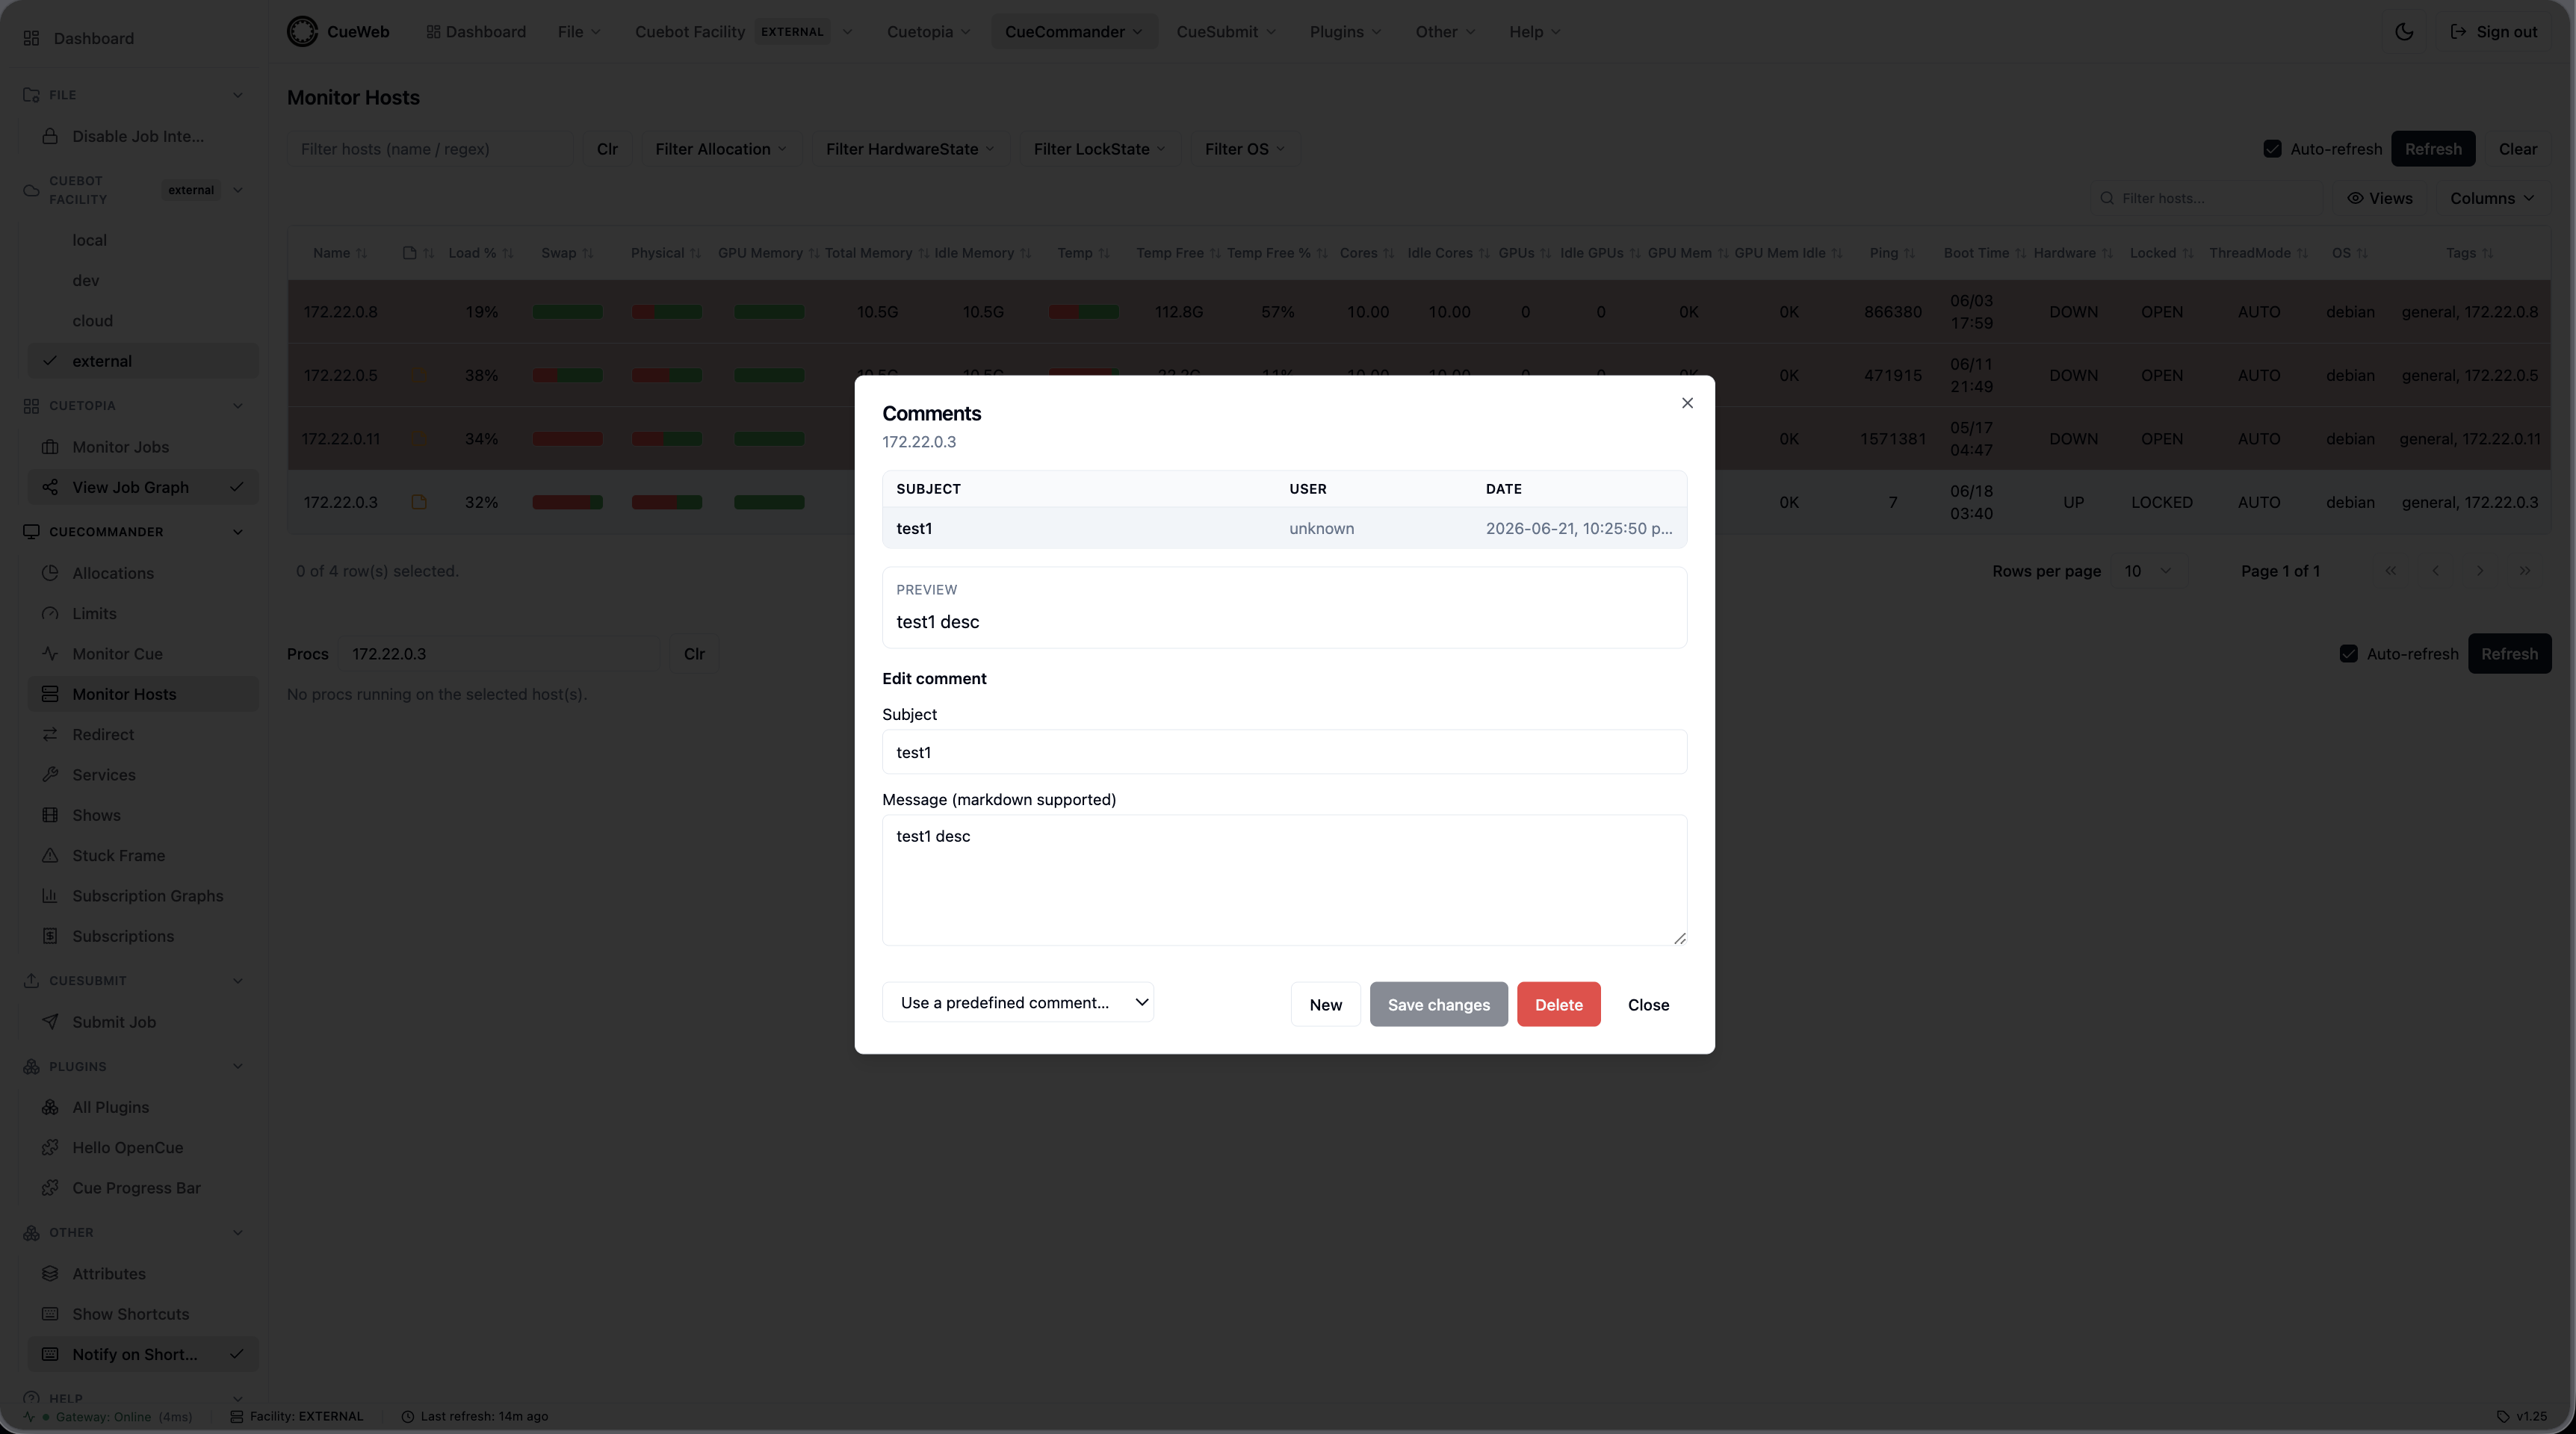The width and height of the screenshot is (2576, 1434).
Task: Toggle Procs Auto-refresh checkbox
Action: [2348, 654]
